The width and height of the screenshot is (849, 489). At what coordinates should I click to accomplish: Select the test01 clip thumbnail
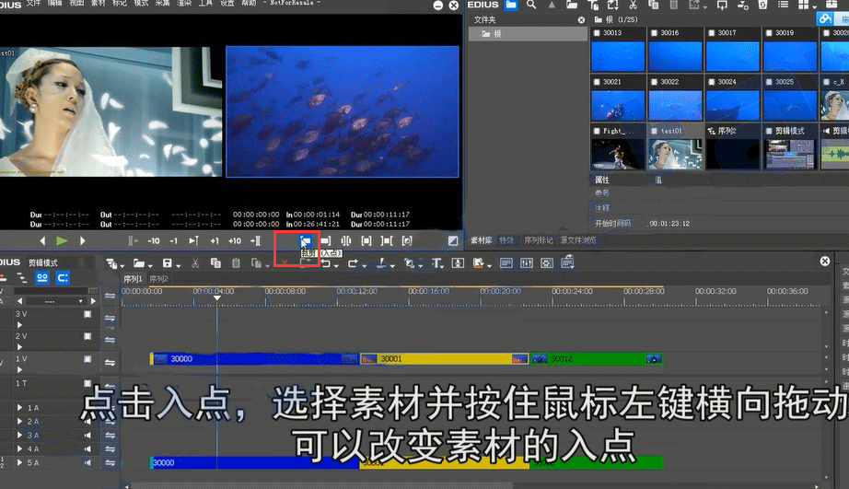[675, 154]
